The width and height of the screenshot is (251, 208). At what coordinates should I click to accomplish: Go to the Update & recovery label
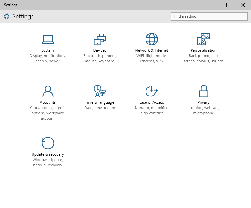pos(48,154)
